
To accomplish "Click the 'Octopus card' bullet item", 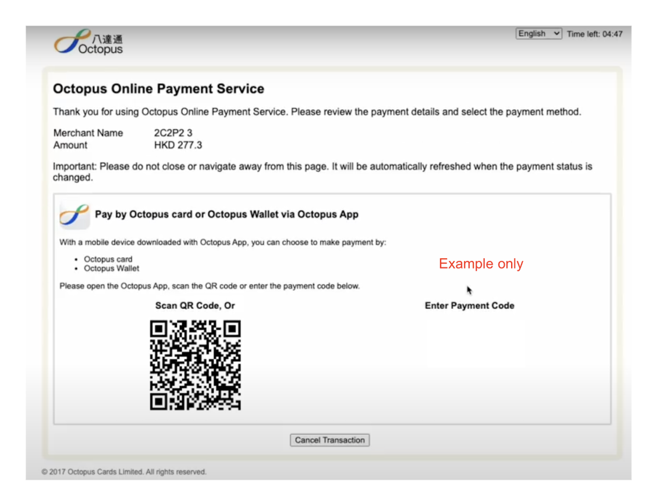I will coord(108,259).
